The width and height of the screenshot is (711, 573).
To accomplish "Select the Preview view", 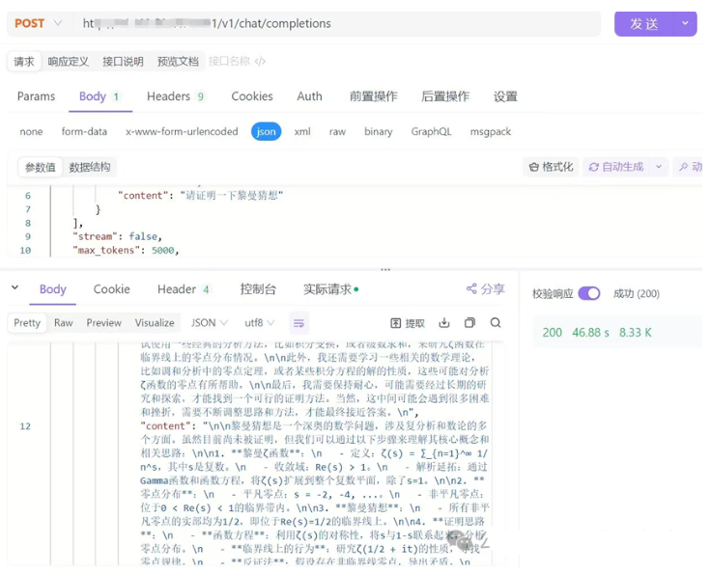I will [103, 323].
